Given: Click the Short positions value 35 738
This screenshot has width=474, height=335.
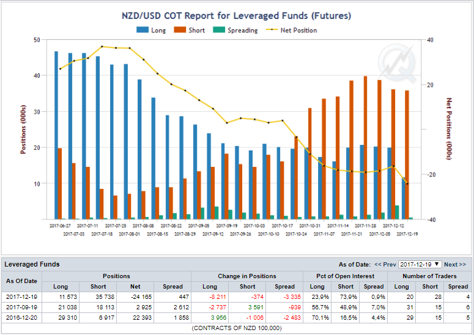Looking at the screenshot, I should 105,297.
